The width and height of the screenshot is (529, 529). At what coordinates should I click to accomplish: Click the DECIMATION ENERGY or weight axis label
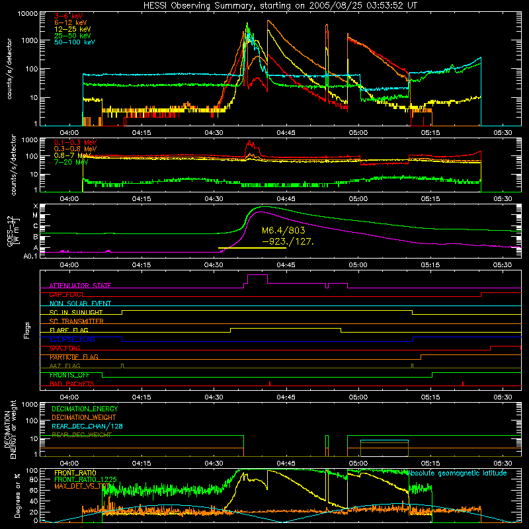point(10,429)
